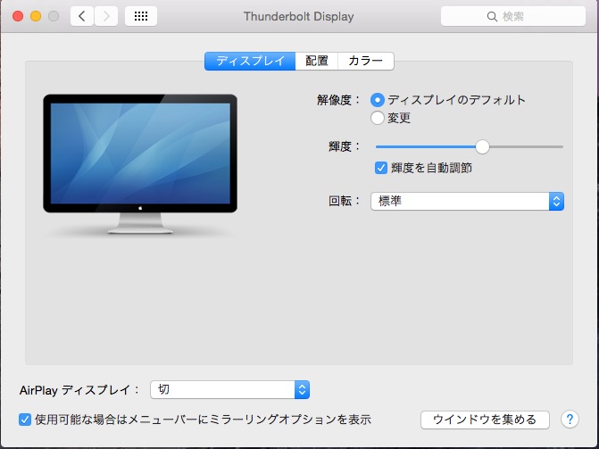Close the window with red button

point(18,16)
